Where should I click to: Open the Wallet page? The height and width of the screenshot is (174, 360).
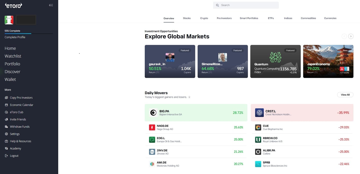(x=10, y=79)
